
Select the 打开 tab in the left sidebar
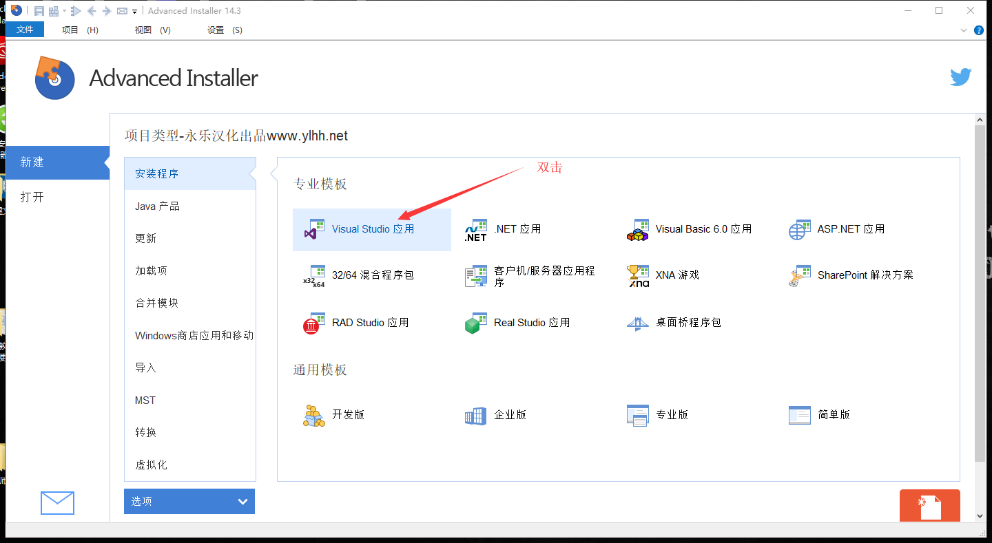tap(58, 197)
